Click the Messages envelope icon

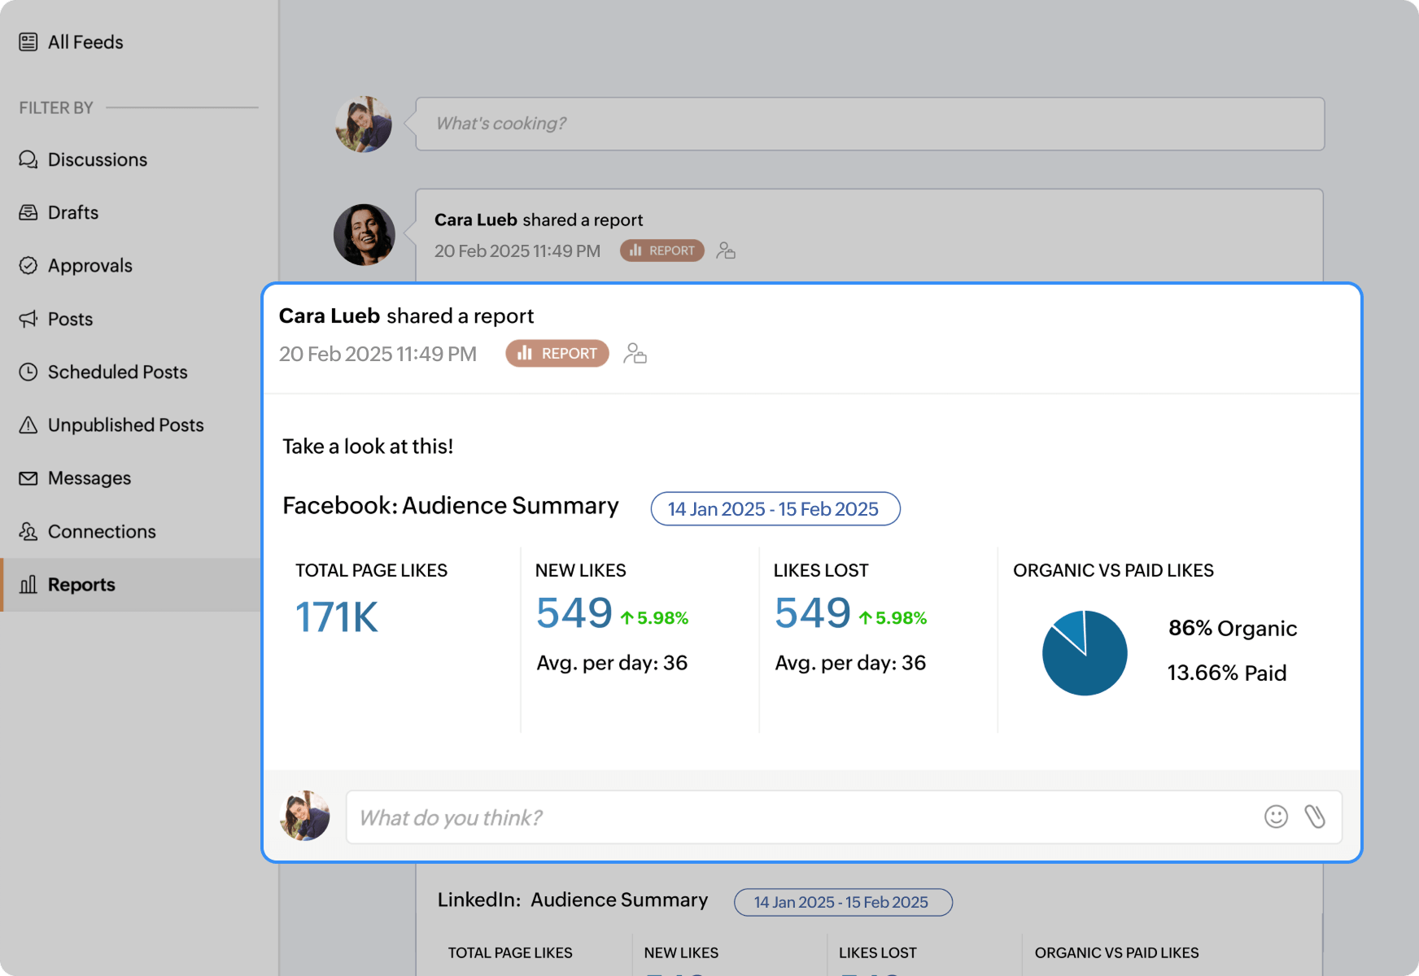point(27,478)
